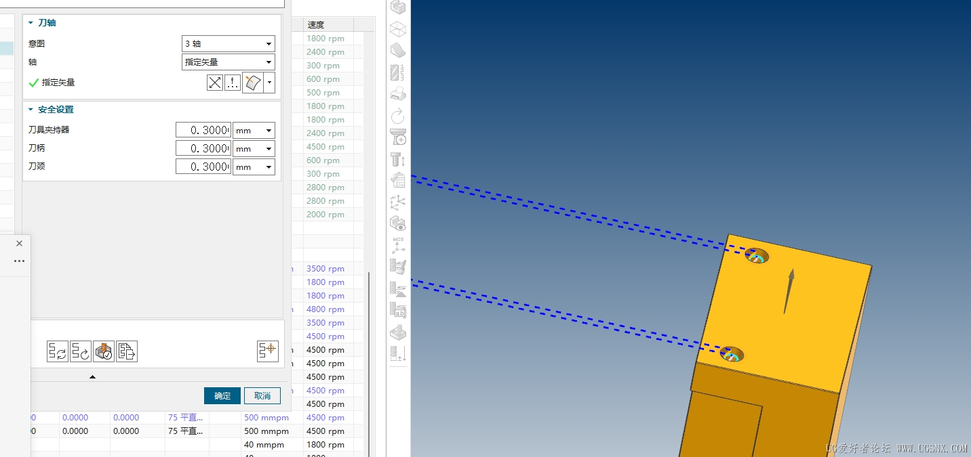
Task: Click the gray vector arrow on the block
Action: click(788, 291)
